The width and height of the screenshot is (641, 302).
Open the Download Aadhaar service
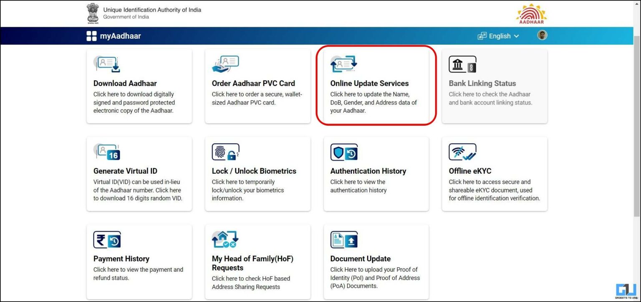click(139, 86)
